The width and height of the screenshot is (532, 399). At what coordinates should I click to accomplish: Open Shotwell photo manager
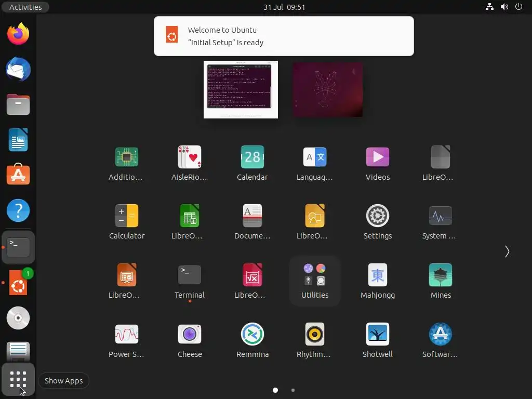click(378, 334)
